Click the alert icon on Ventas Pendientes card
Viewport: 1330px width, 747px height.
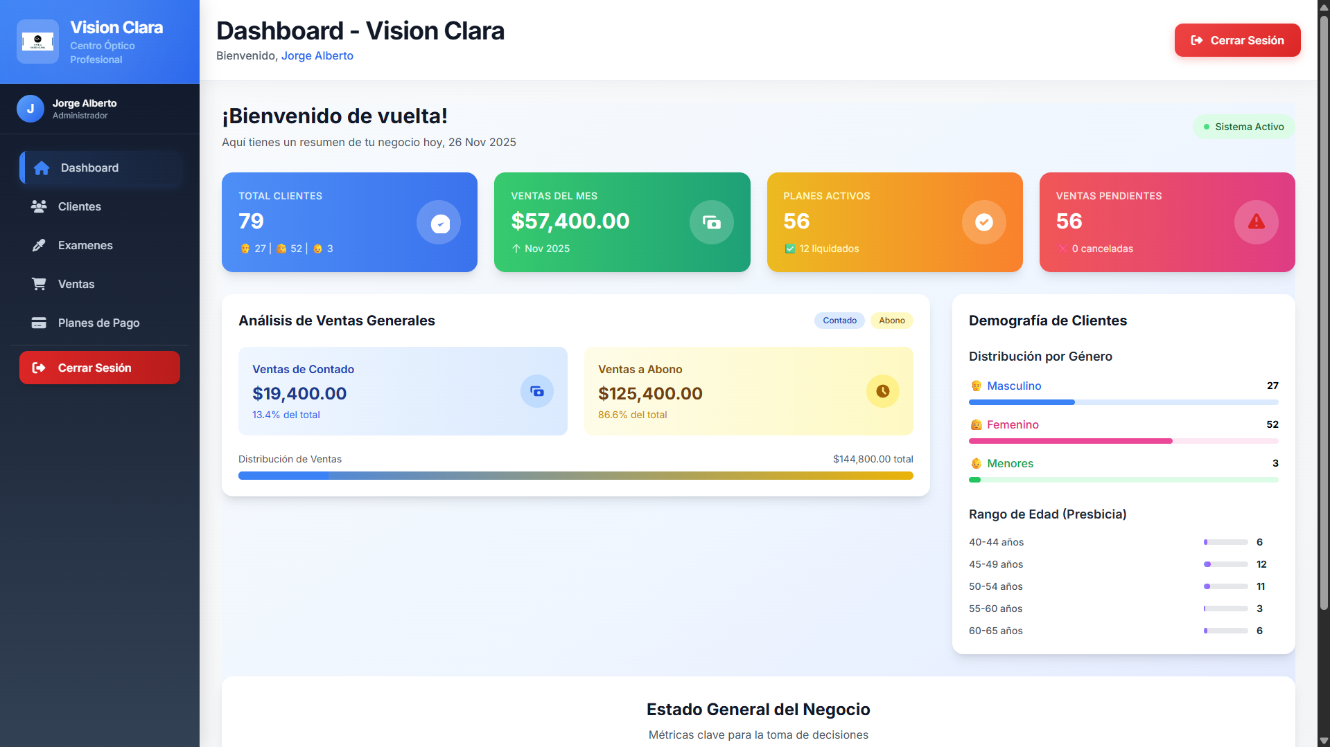[1257, 222]
